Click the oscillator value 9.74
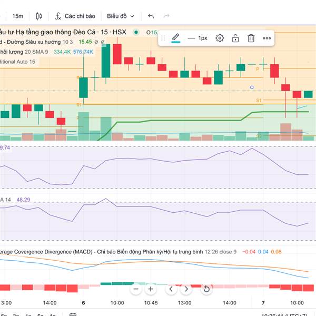This screenshot has height=316, width=316. 5,147
